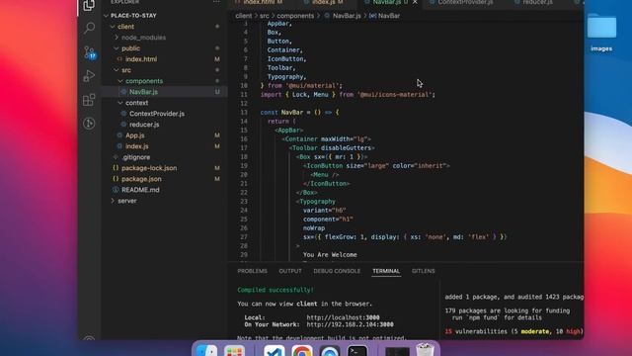
Task: Collapse the src folder
Action: [117, 70]
